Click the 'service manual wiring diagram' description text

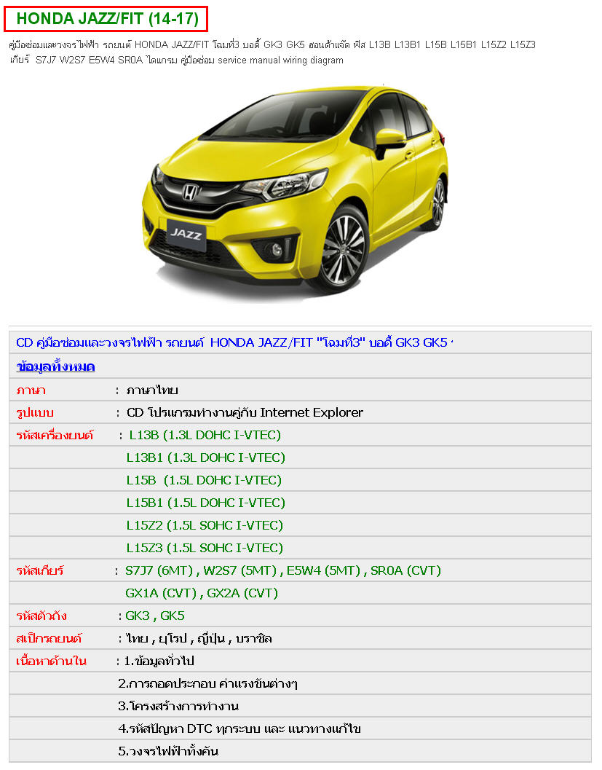pyautogui.click(x=281, y=60)
